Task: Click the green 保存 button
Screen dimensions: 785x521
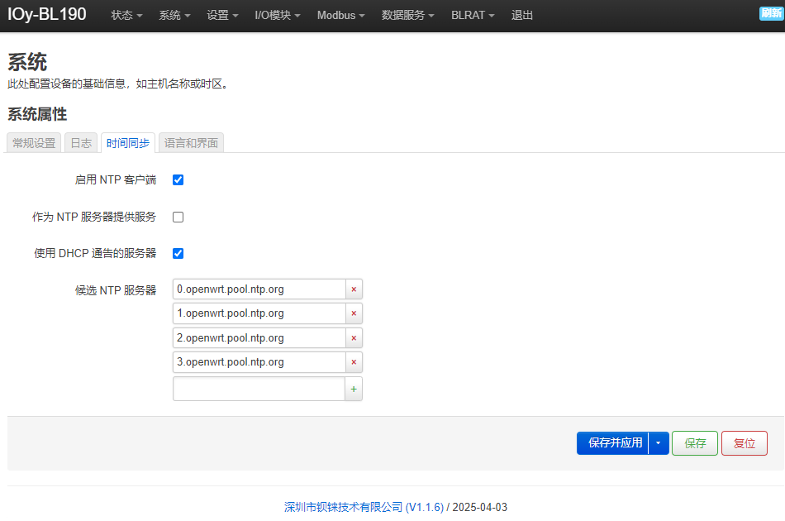Action: [x=695, y=443]
